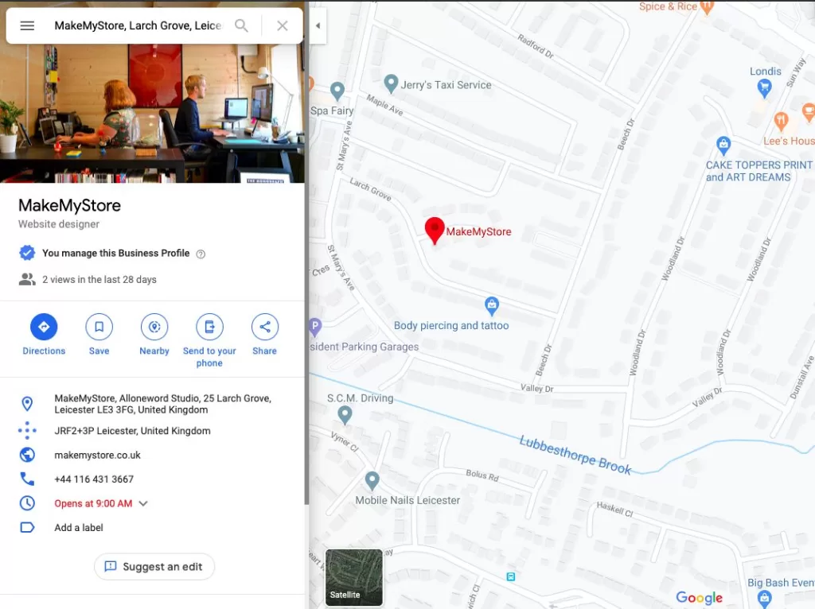Switch to Satellite map view
The image size is (815, 609).
click(x=353, y=577)
